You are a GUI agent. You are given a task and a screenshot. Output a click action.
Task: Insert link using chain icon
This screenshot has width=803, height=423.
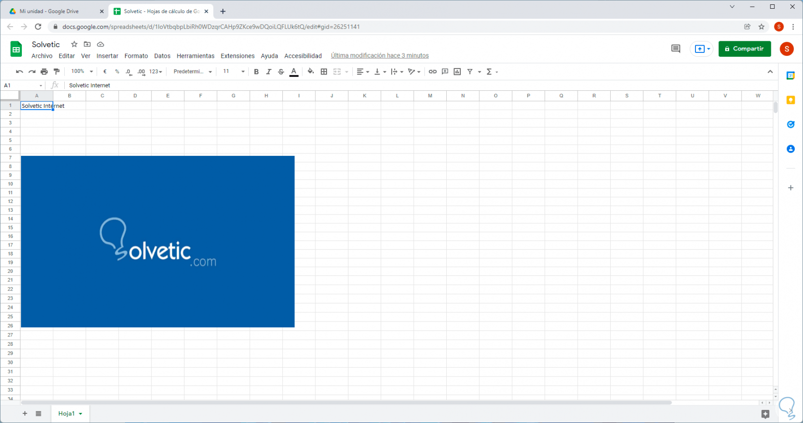(x=433, y=72)
